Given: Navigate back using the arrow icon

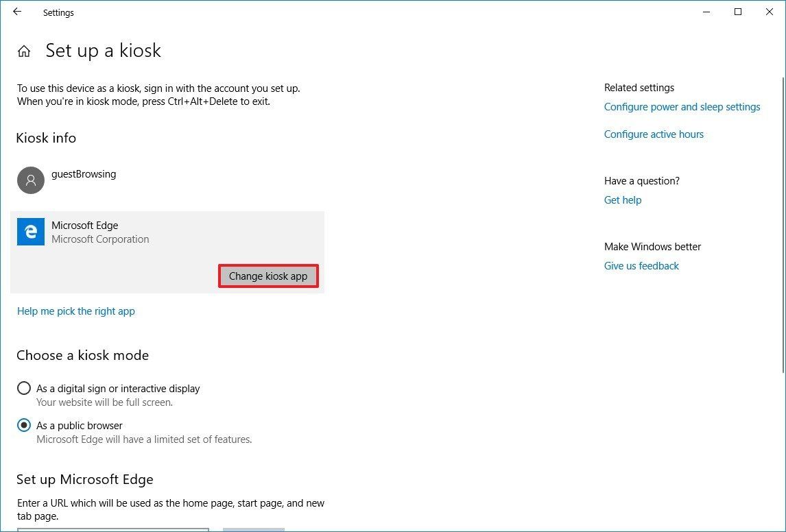Looking at the screenshot, I should (x=16, y=12).
